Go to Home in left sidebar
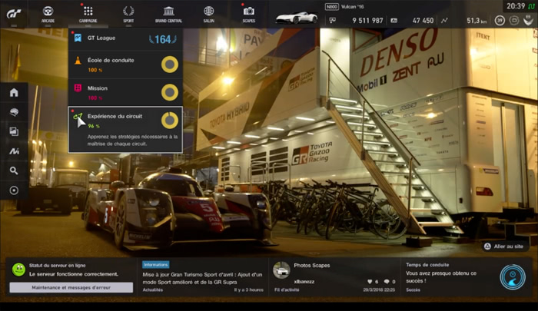The height and width of the screenshot is (311, 538). pyautogui.click(x=14, y=92)
